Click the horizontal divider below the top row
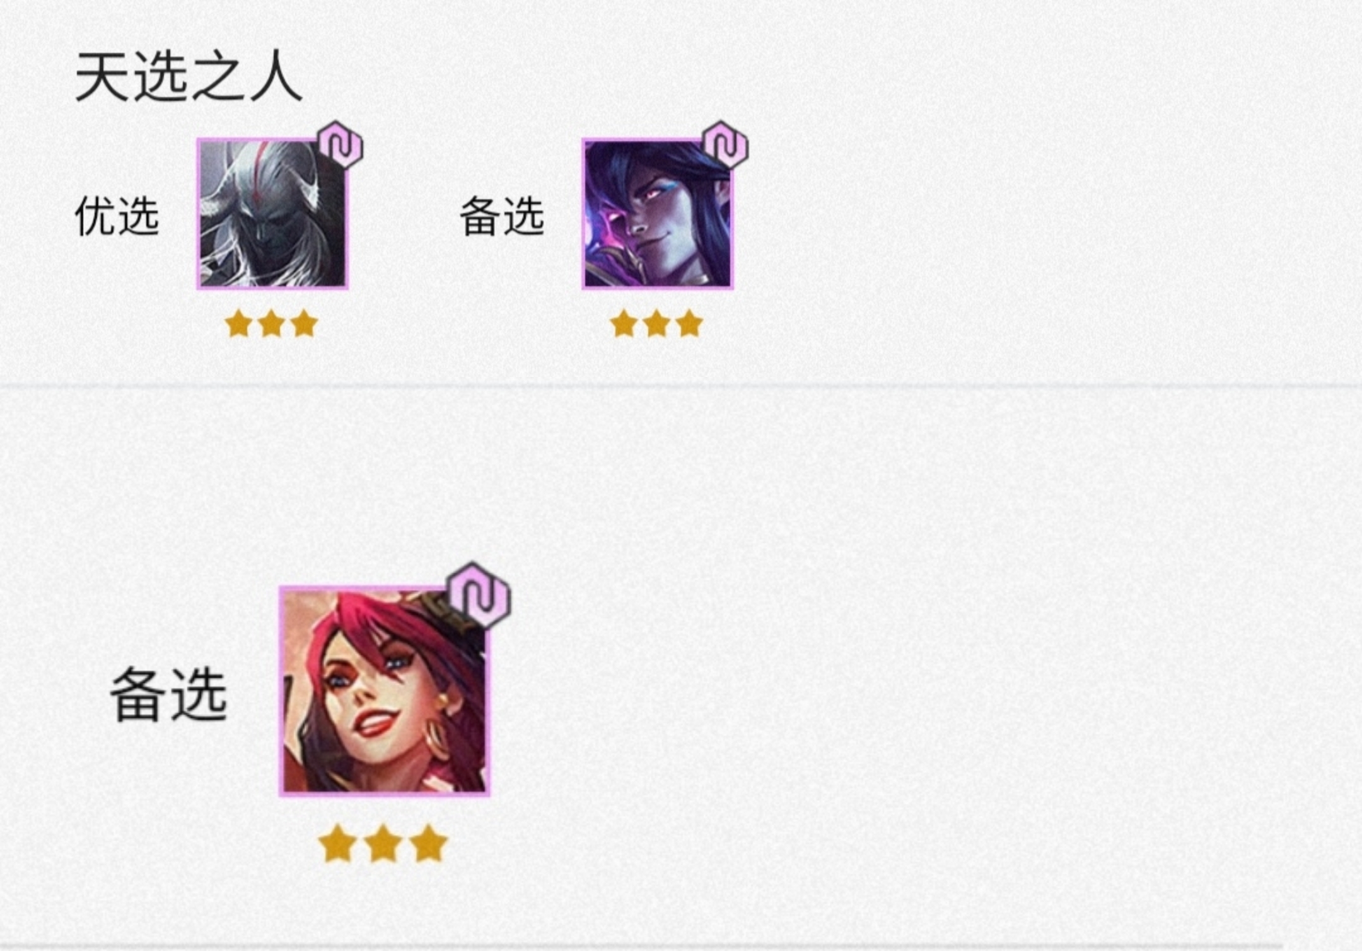This screenshot has height=951, width=1362. [x=681, y=386]
